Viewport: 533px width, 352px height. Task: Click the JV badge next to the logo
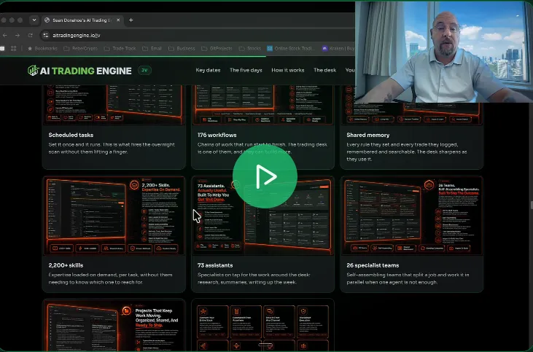144,71
